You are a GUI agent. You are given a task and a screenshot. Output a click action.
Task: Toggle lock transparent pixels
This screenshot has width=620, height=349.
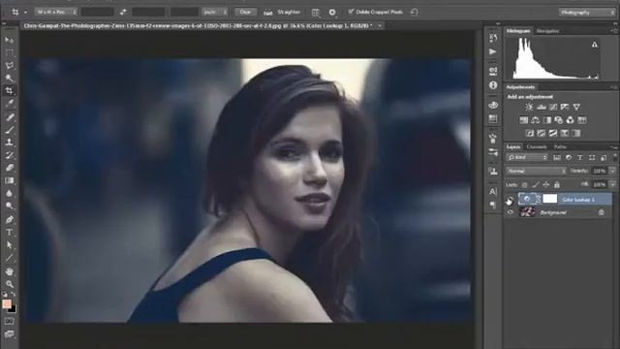[x=525, y=185]
